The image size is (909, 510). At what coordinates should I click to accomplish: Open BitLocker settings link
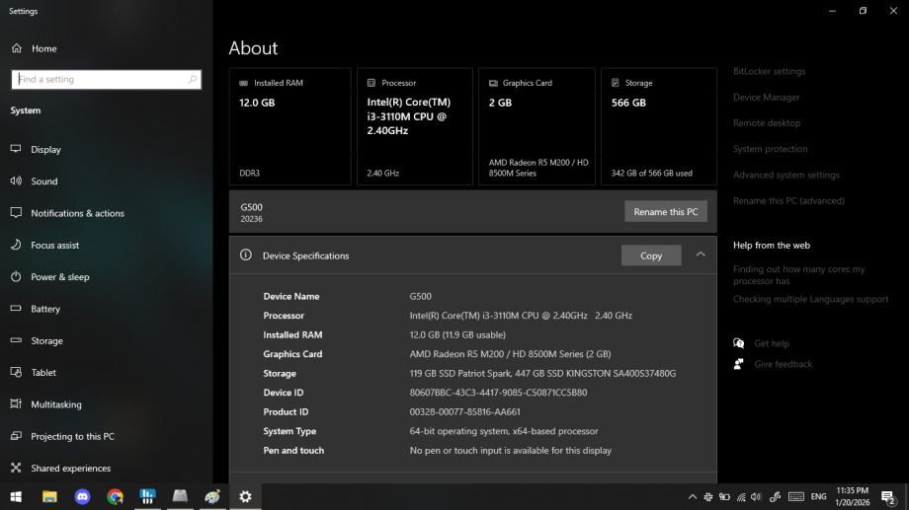click(769, 71)
